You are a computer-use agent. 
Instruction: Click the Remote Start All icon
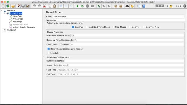[99, 6]
